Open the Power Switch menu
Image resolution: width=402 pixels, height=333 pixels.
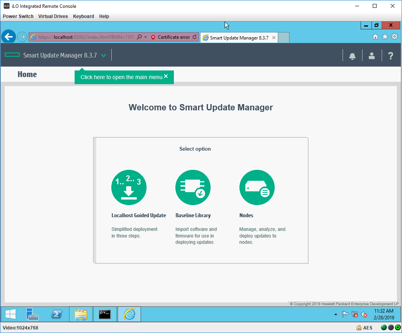click(x=18, y=16)
